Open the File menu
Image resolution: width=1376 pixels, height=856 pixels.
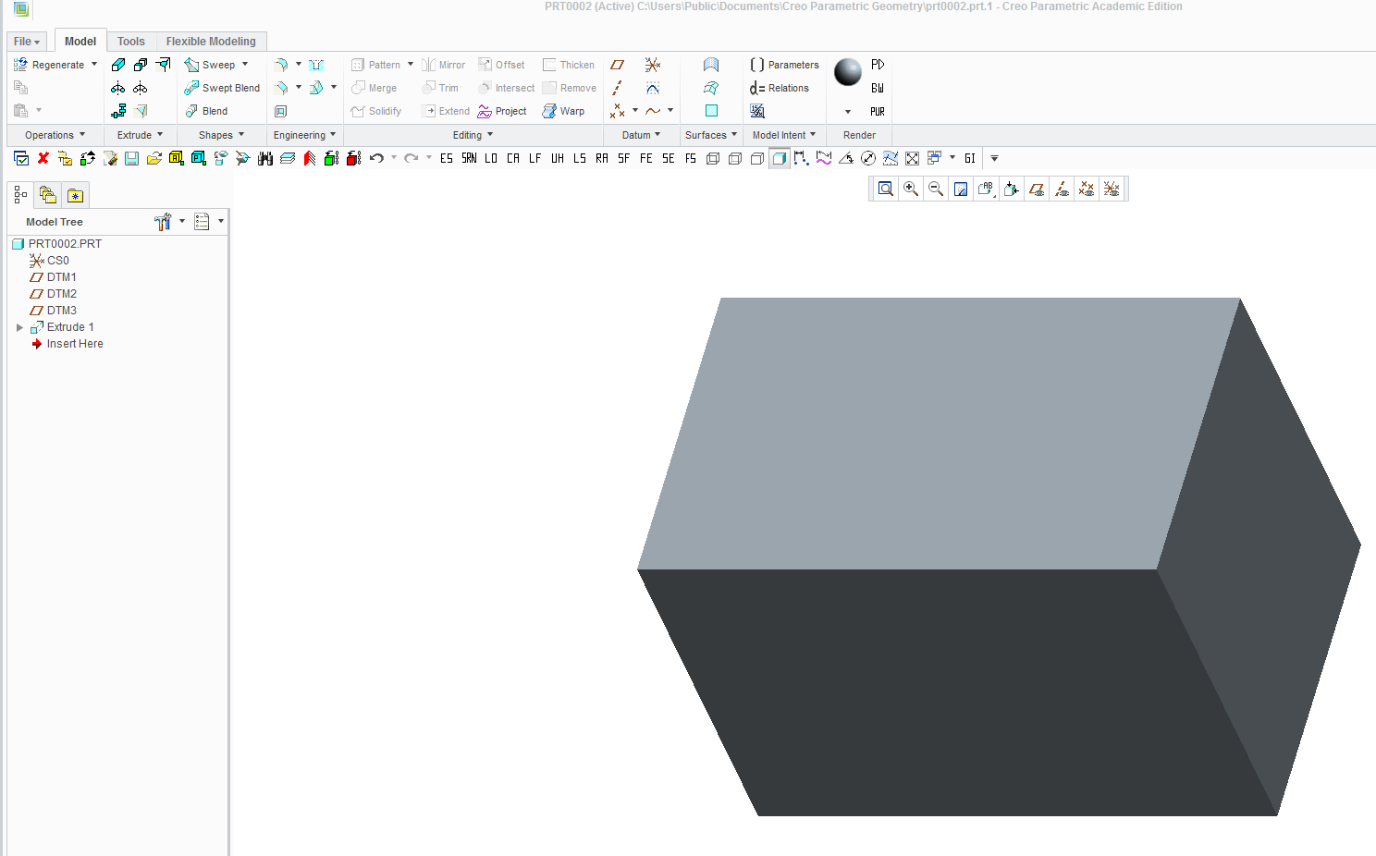(25, 41)
